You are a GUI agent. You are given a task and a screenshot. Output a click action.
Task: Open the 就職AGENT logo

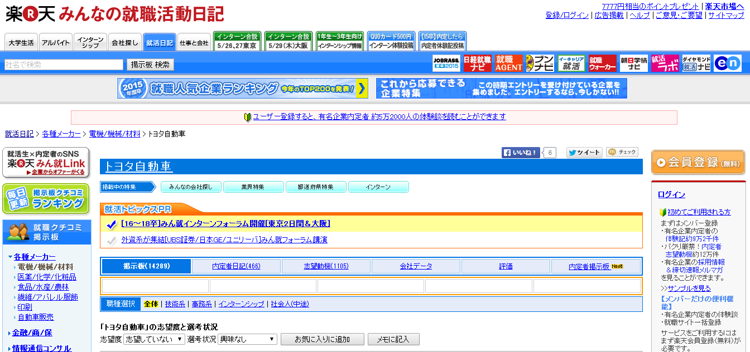(509, 63)
